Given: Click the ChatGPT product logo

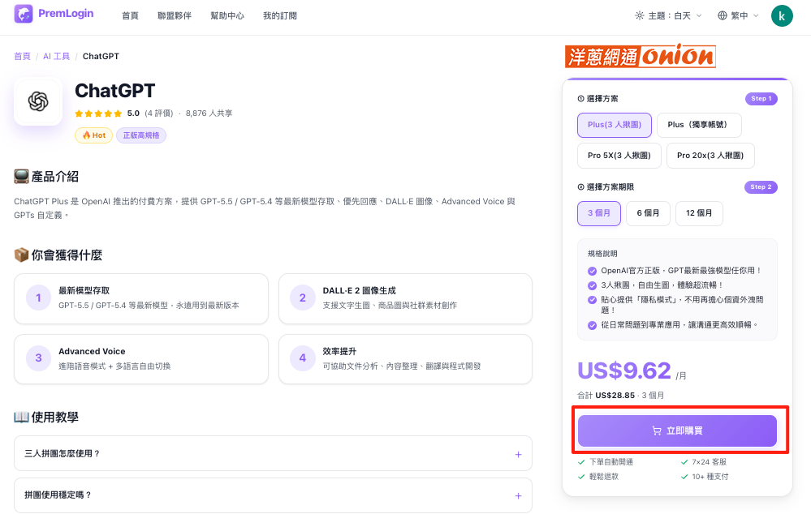Looking at the screenshot, I should coord(38,101).
